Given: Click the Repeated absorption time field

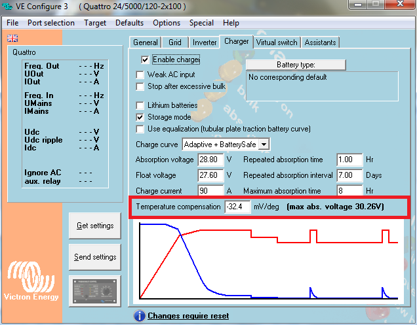Looking at the screenshot, I should [x=349, y=160].
